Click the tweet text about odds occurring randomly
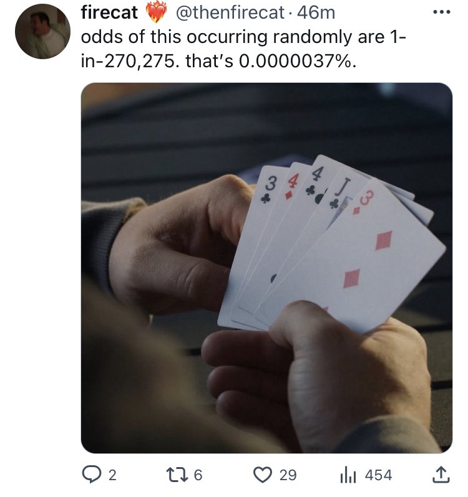The image size is (468, 497). [x=243, y=49]
